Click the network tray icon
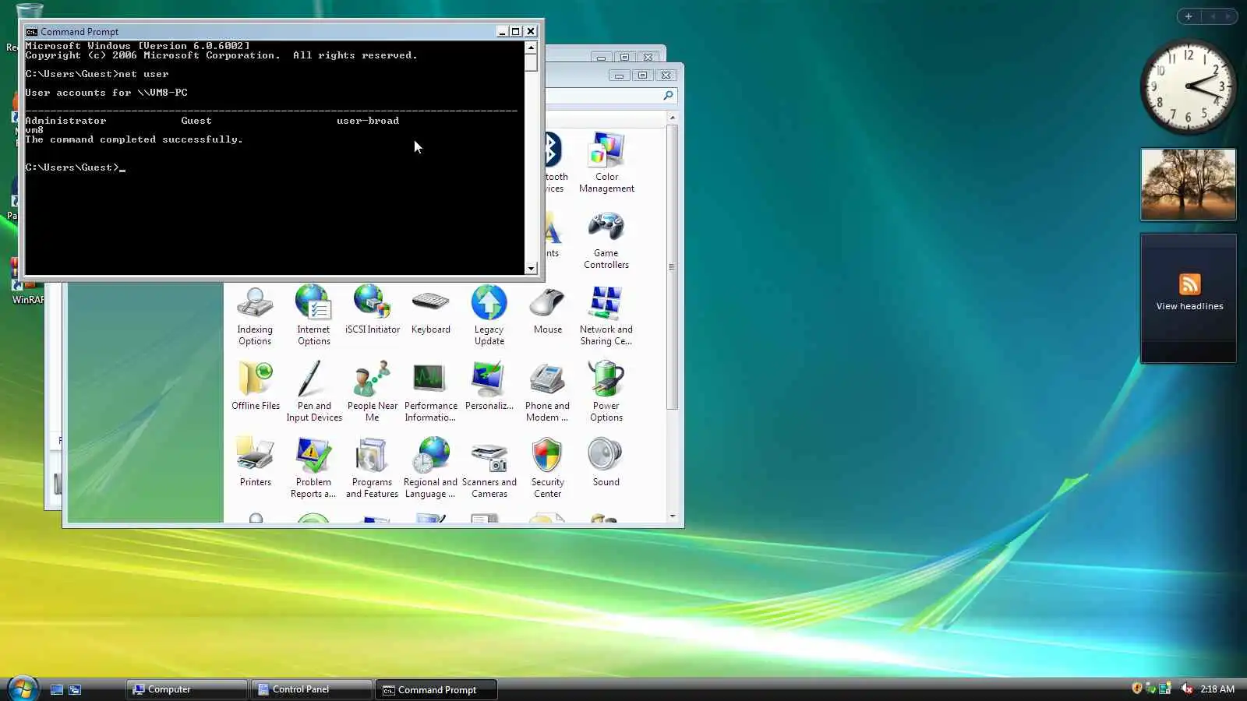Screen dimensions: 1247x701 [x=1165, y=689]
